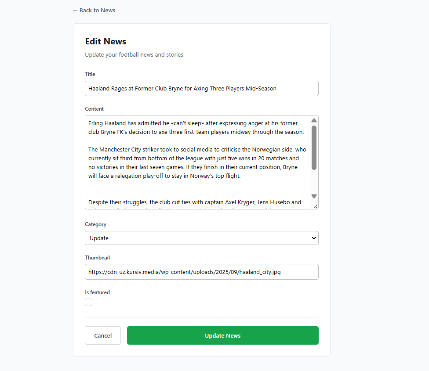The image size is (429, 371).
Task: Click the Edit News heading
Action: (x=105, y=42)
